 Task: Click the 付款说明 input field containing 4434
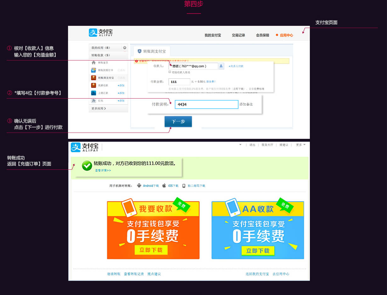[x=206, y=105]
